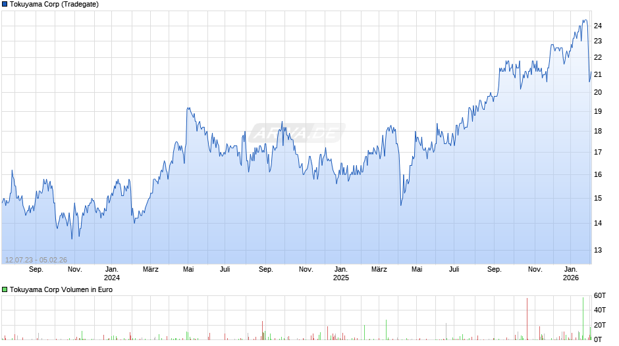Click the price axis value 21
Viewport: 619px width, 346px height.
598,74
